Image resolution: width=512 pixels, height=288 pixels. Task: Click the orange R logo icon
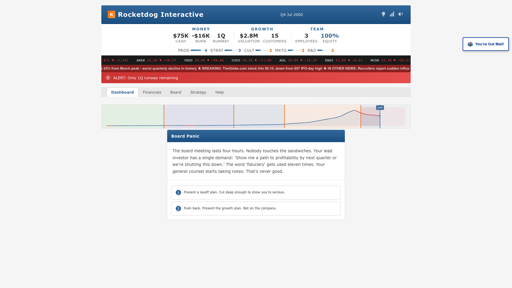click(111, 14)
